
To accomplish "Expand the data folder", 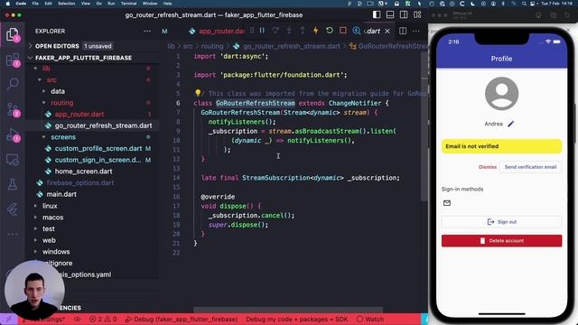I will [58, 91].
